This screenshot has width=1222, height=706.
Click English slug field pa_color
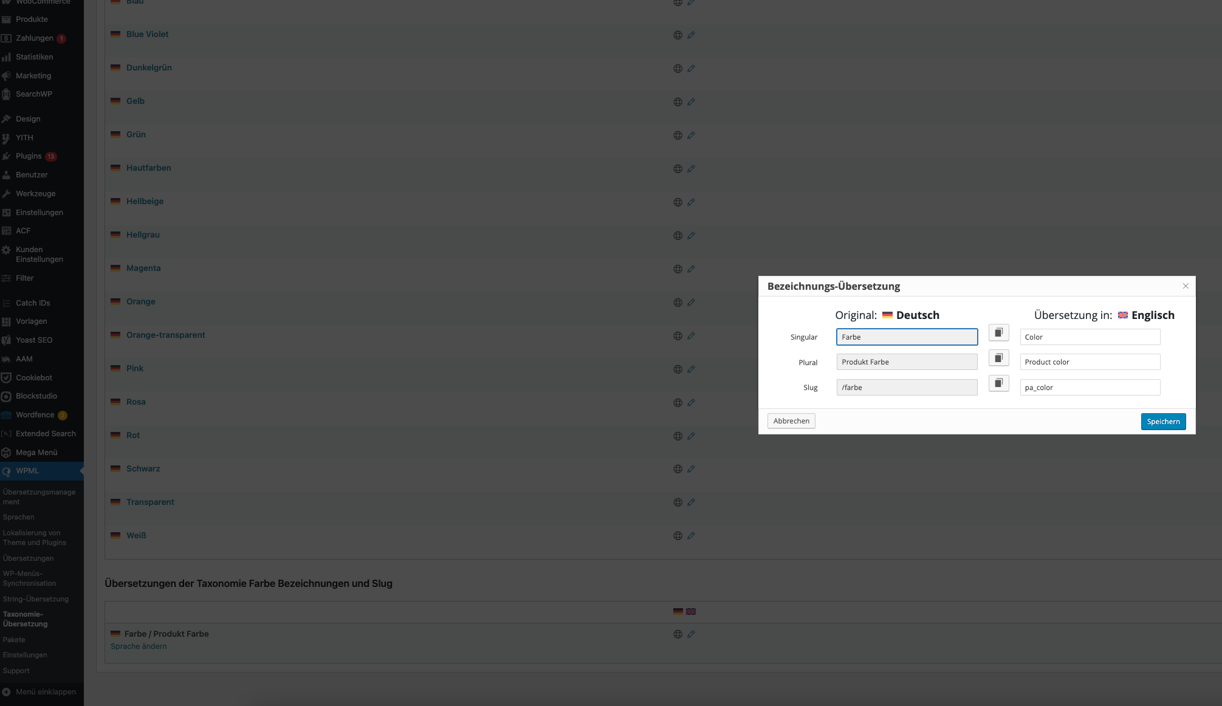(1090, 388)
